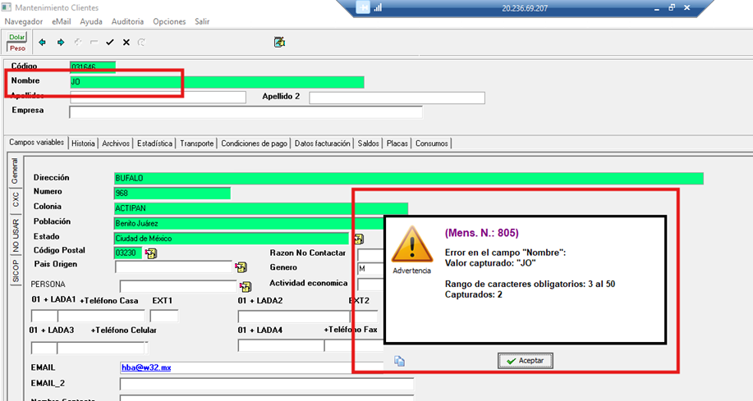
Task: Select the CXC vertical side tab
Action: pyautogui.click(x=15, y=200)
